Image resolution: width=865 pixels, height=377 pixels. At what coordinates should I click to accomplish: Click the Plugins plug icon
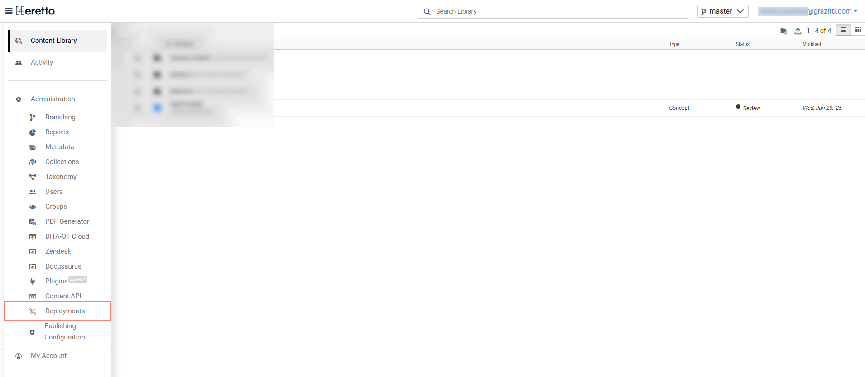point(33,281)
